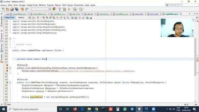199x112 pixels.
Task: Click the Chrome browser selector icon
Action: click(54, 9)
